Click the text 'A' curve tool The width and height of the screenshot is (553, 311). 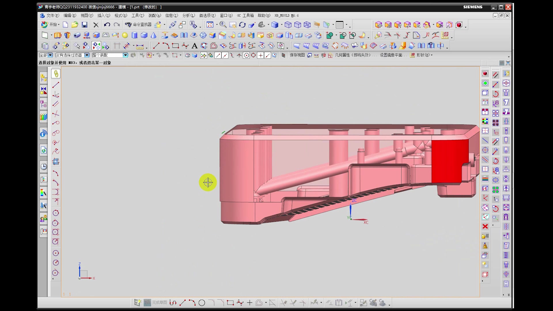[x=194, y=46]
